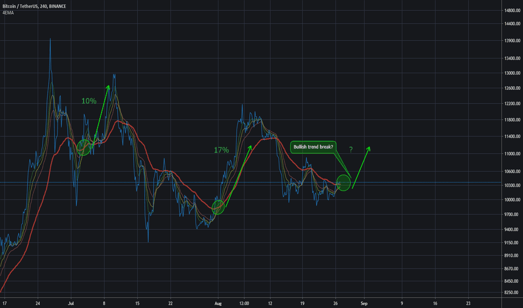Click the 10600.00 price axis label

[512, 172]
